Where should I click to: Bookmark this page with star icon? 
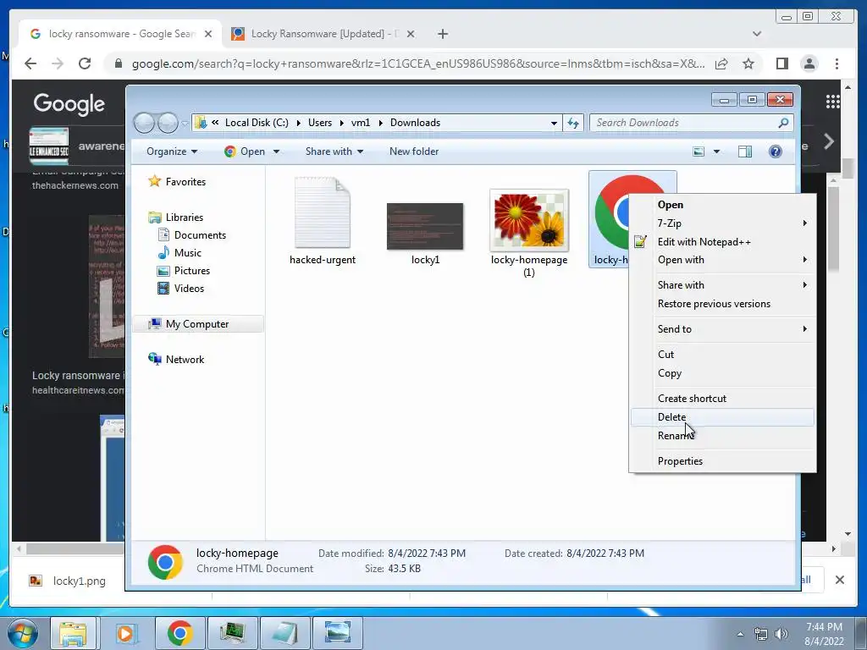pos(748,63)
